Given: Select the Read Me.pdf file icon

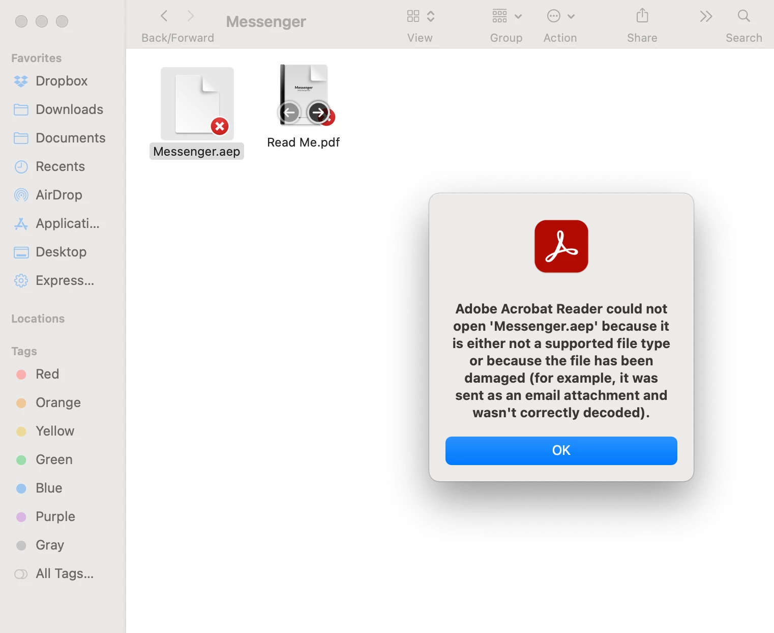Looking at the screenshot, I should [x=304, y=96].
